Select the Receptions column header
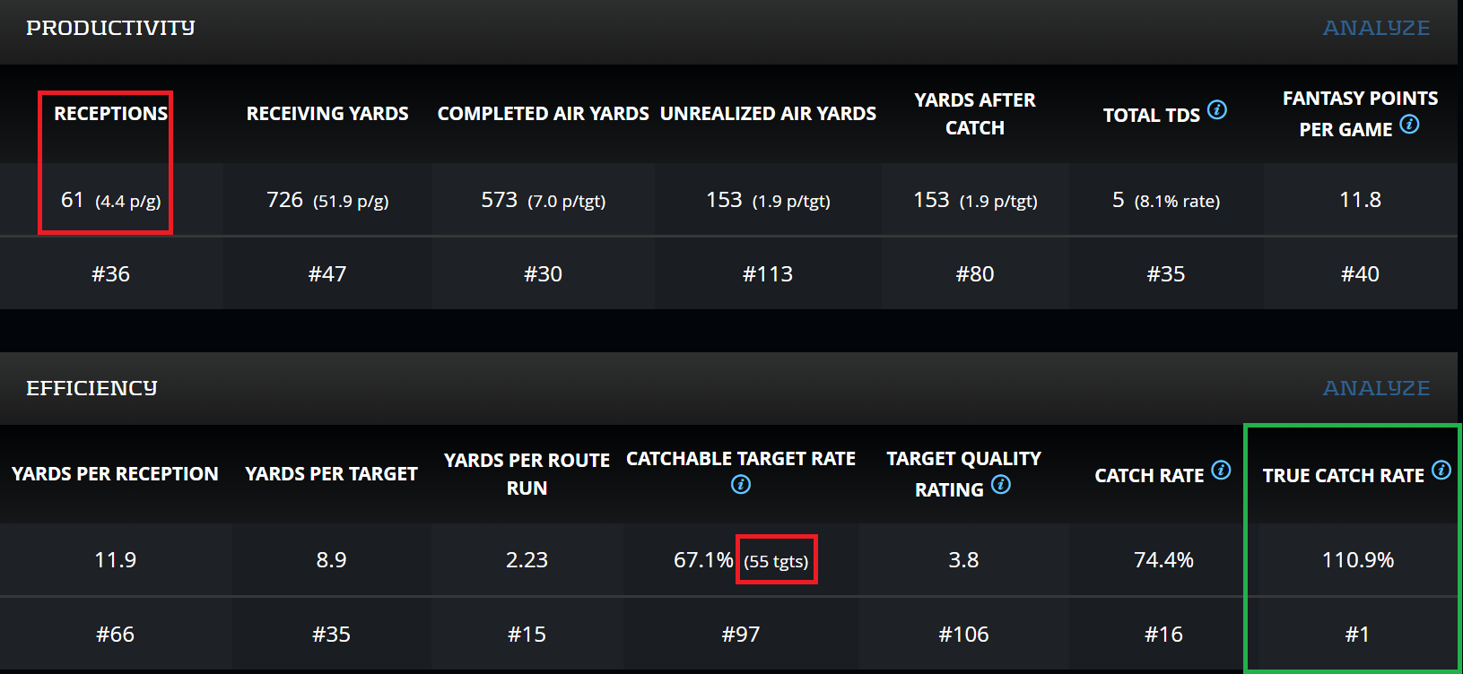This screenshot has width=1463, height=674. (x=110, y=114)
